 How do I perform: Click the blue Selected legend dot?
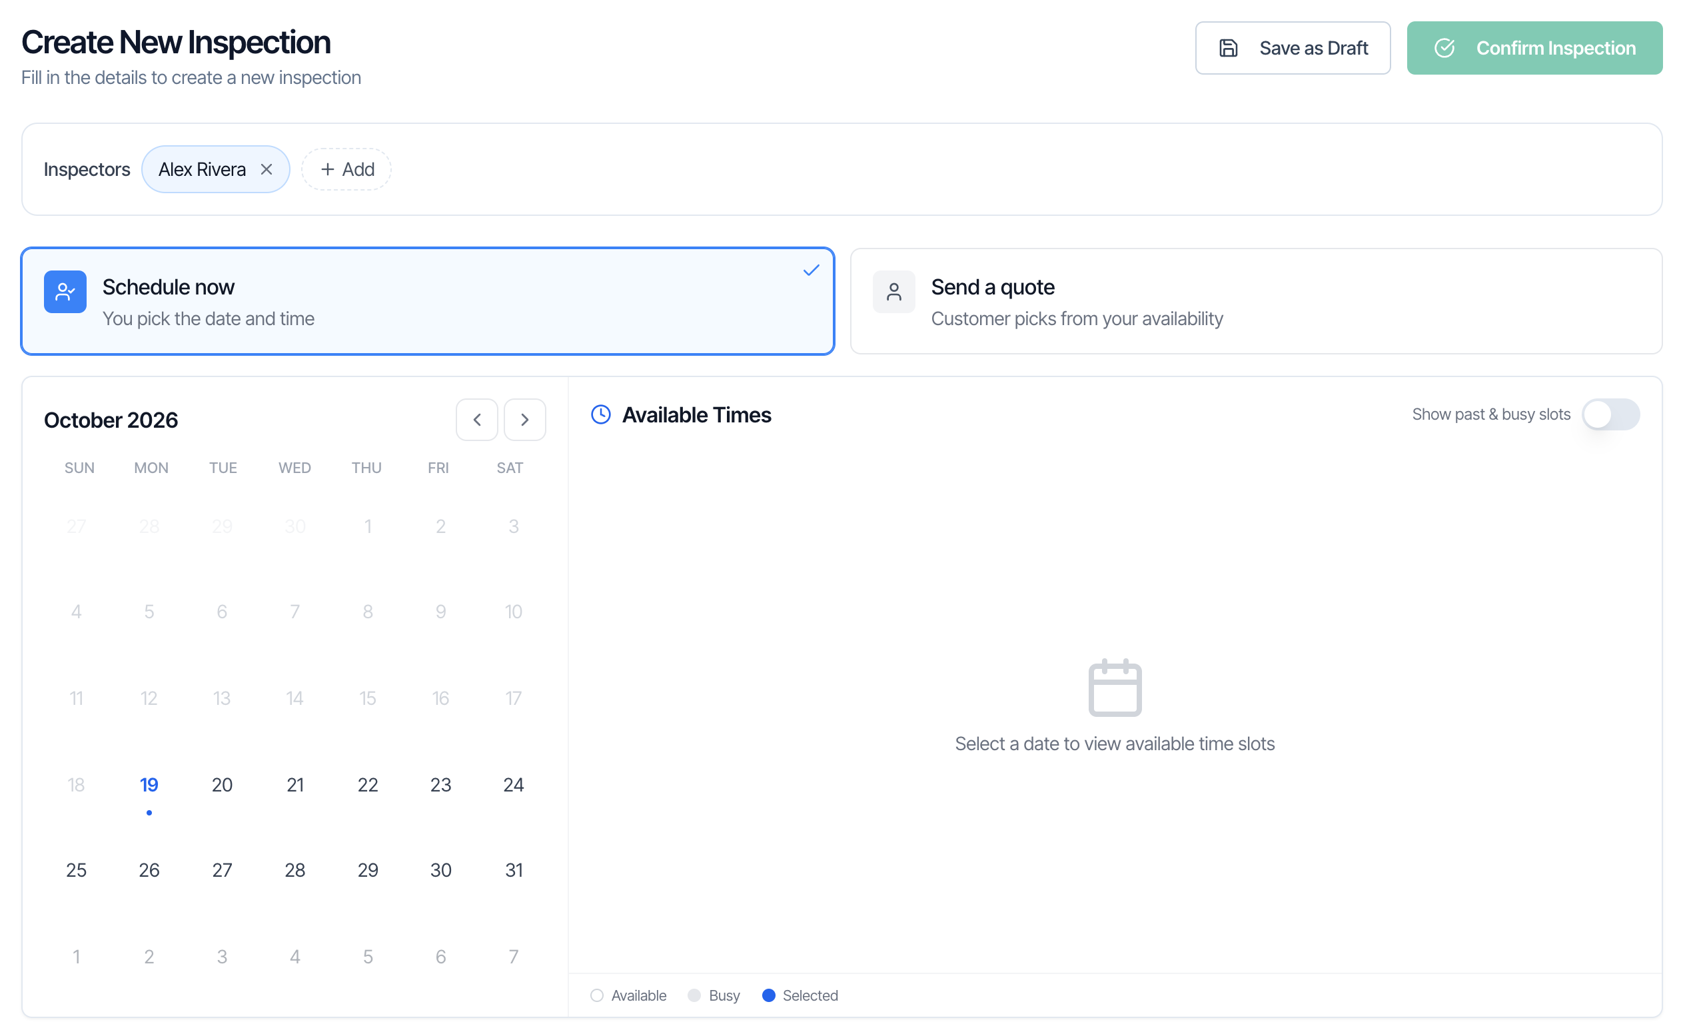coord(768,995)
